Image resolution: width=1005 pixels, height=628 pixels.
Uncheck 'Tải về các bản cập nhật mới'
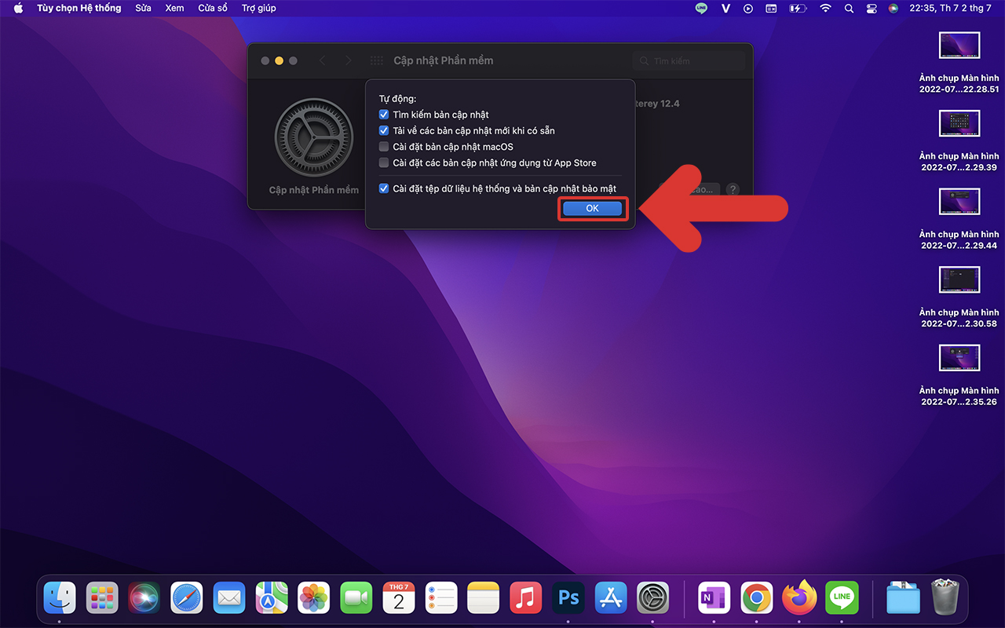tap(384, 130)
